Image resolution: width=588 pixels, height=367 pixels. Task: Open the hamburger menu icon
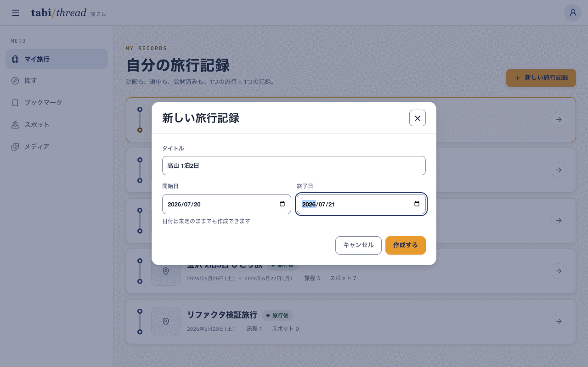(16, 13)
